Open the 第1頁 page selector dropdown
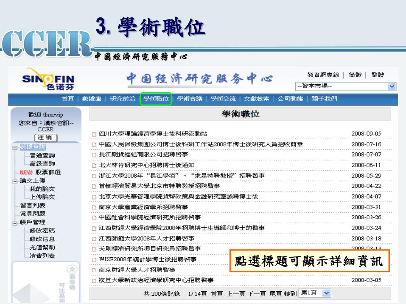This screenshot has width=406, height=304. (315, 293)
